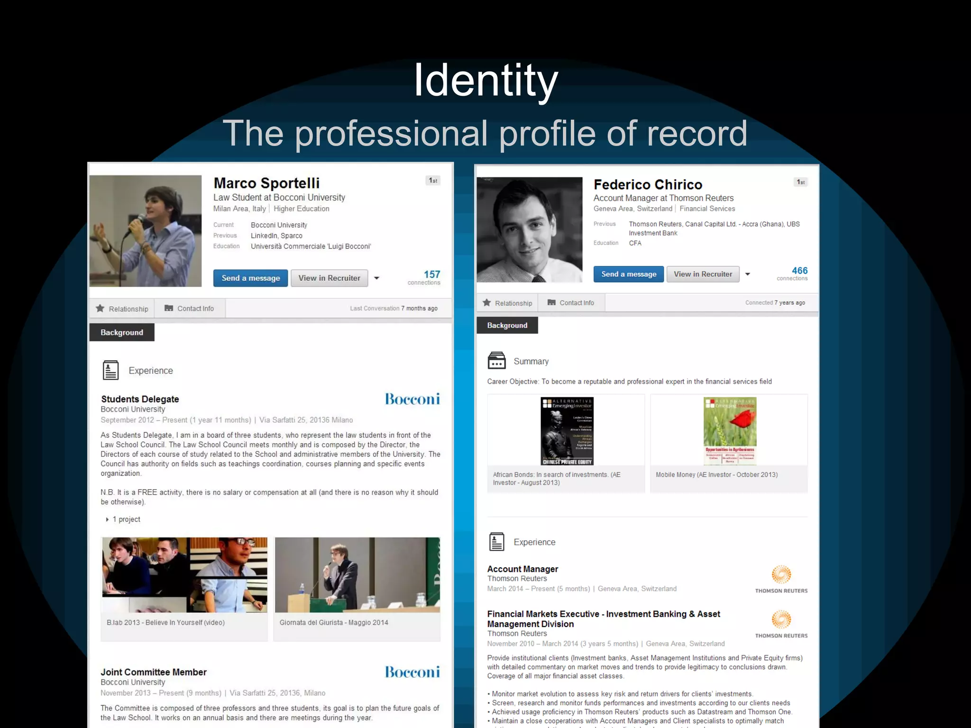Click Federico Chirico's profile photo

[530, 230]
